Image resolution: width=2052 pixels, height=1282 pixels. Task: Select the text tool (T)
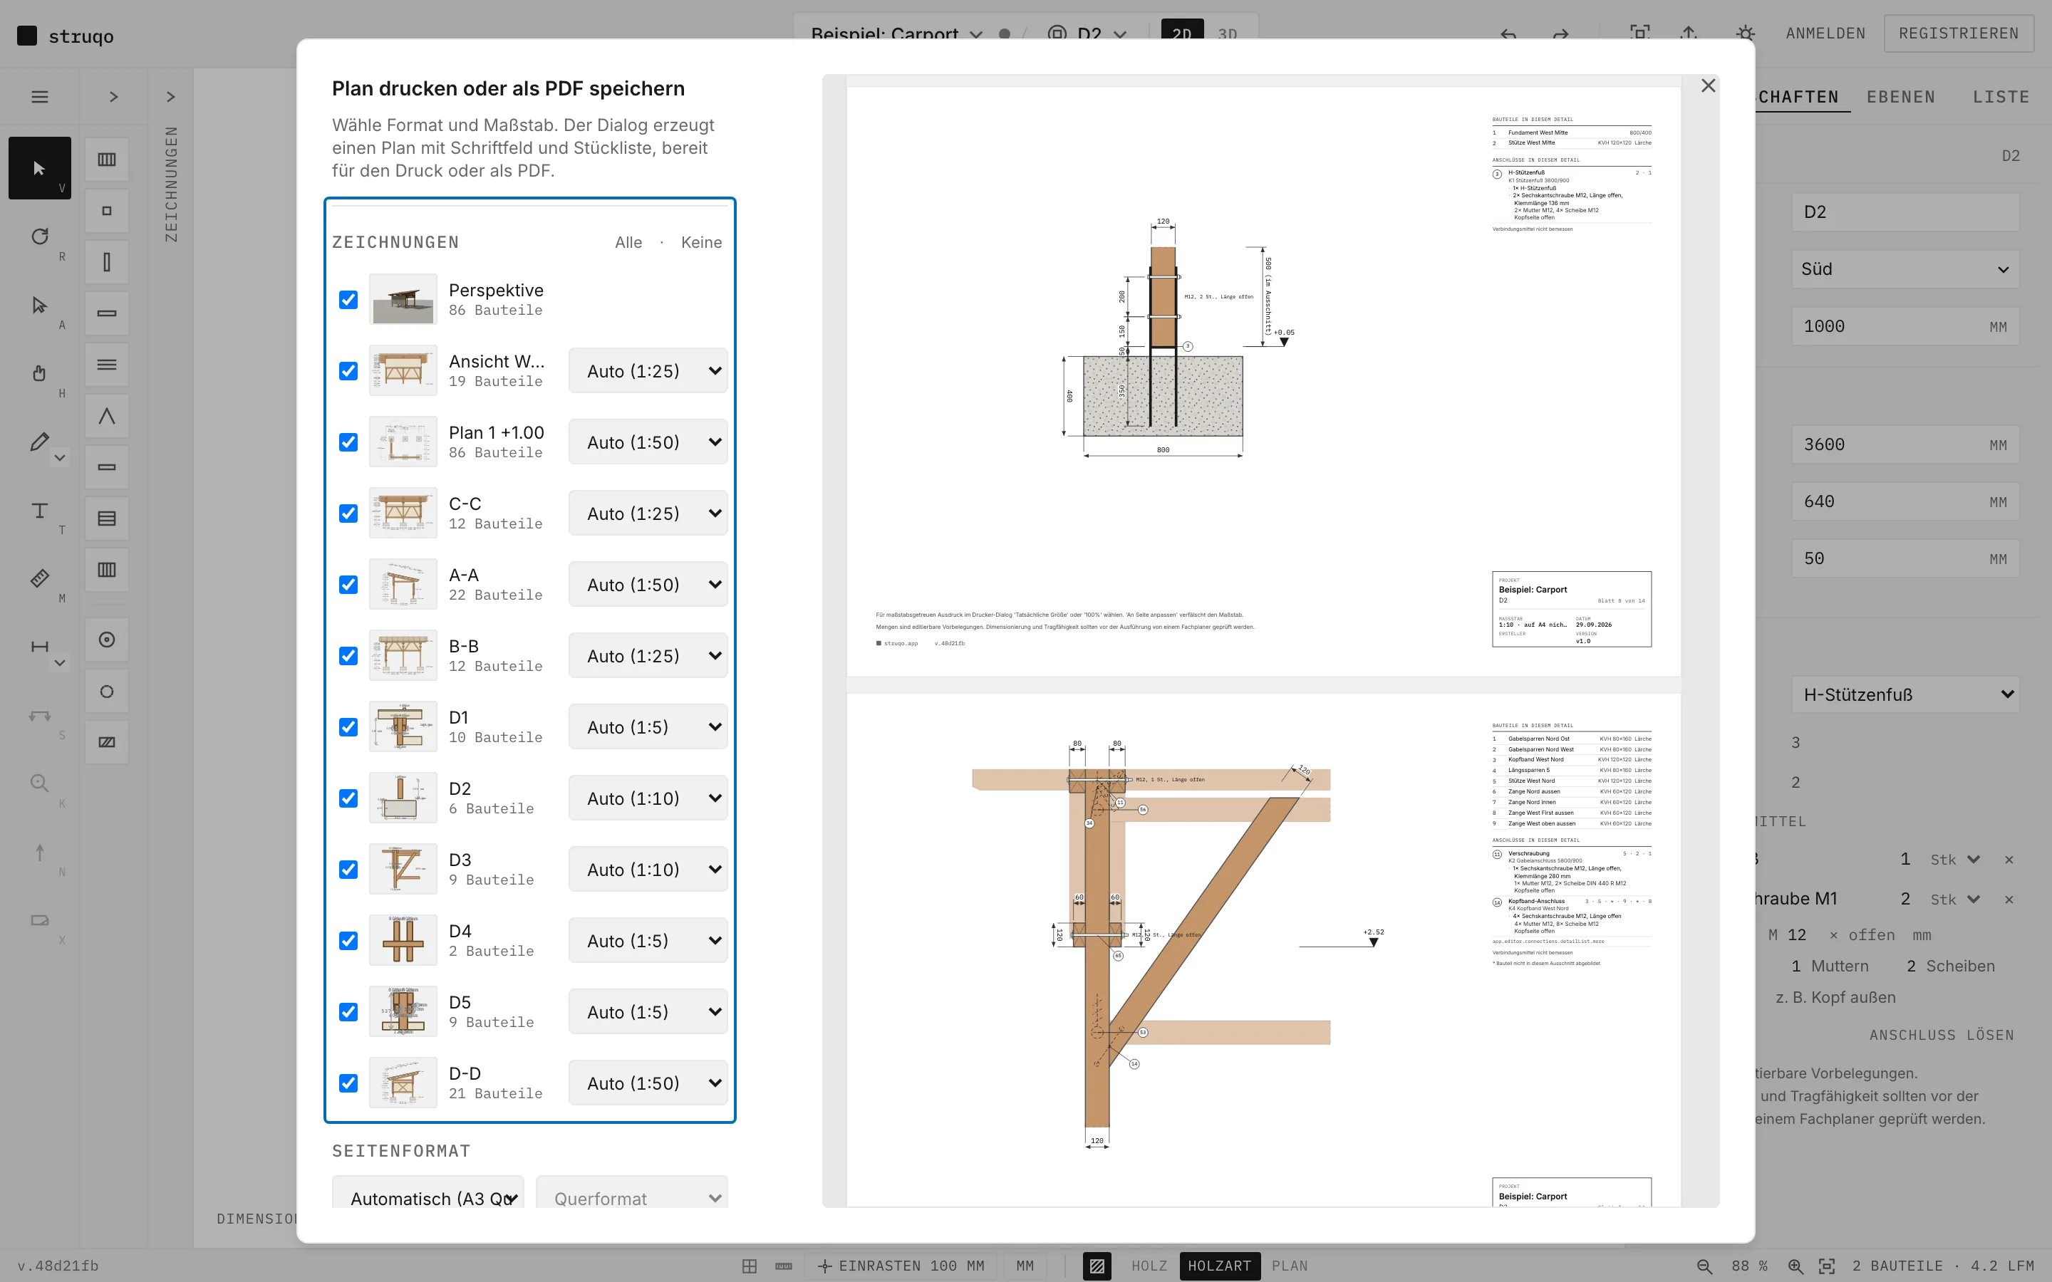pos(39,511)
